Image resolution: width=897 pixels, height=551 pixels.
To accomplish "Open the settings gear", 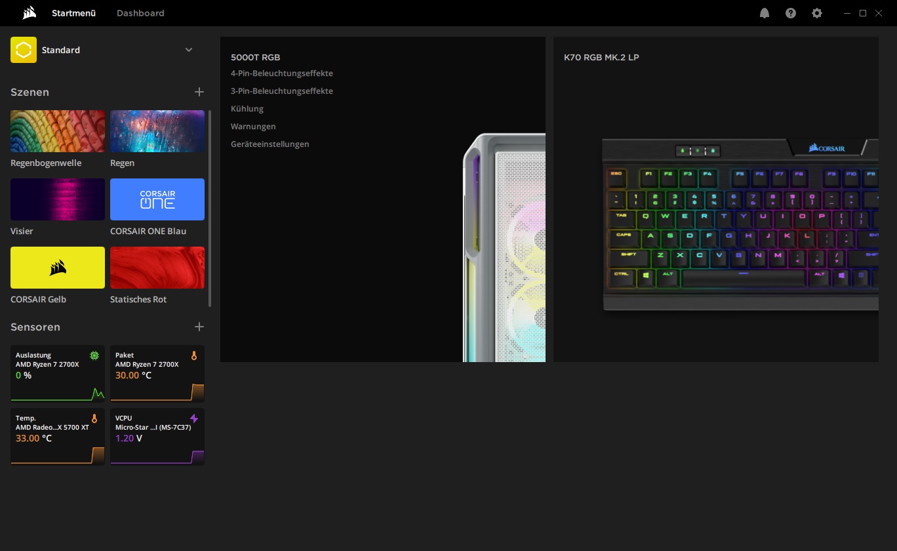I will click(x=817, y=13).
